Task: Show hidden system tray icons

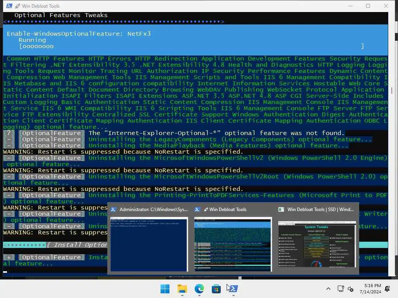Action: pyautogui.click(x=328, y=289)
